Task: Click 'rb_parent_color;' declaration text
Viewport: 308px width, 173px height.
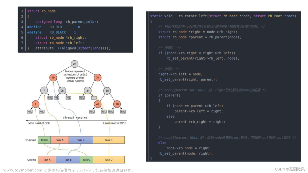Action: point(82,22)
